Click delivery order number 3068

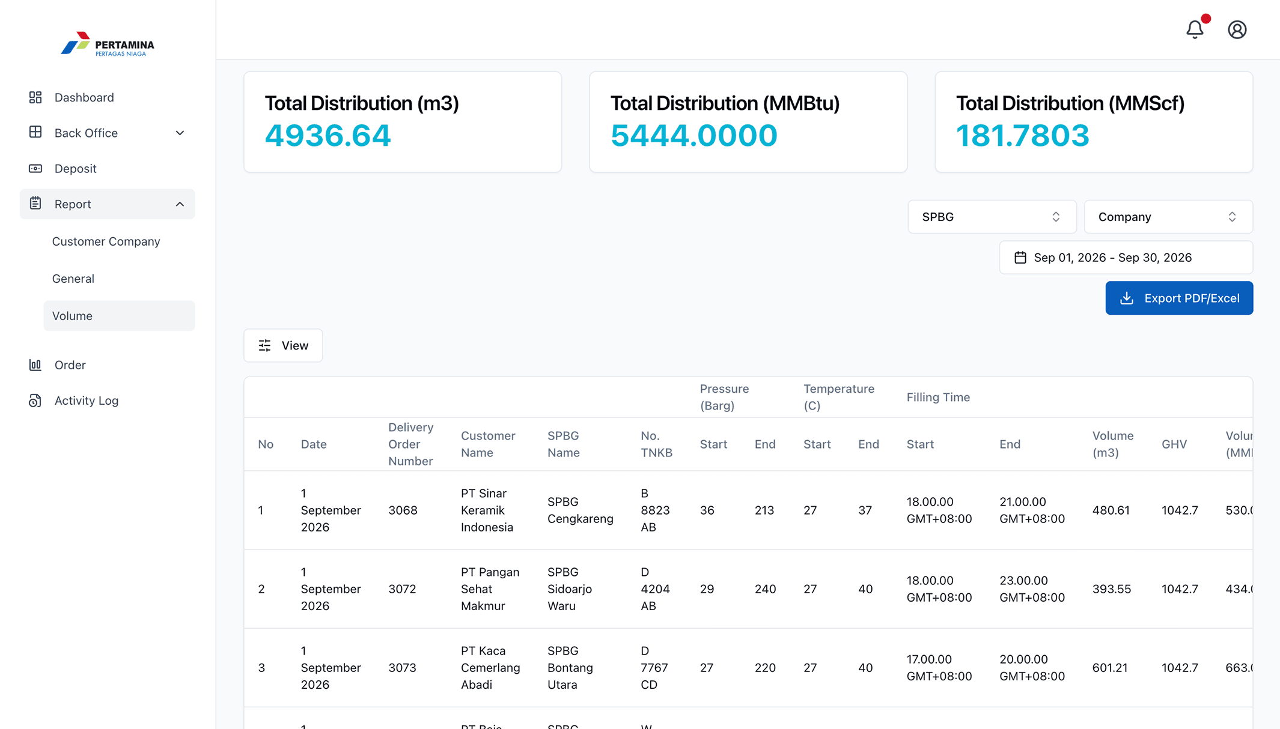coord(403,510)
